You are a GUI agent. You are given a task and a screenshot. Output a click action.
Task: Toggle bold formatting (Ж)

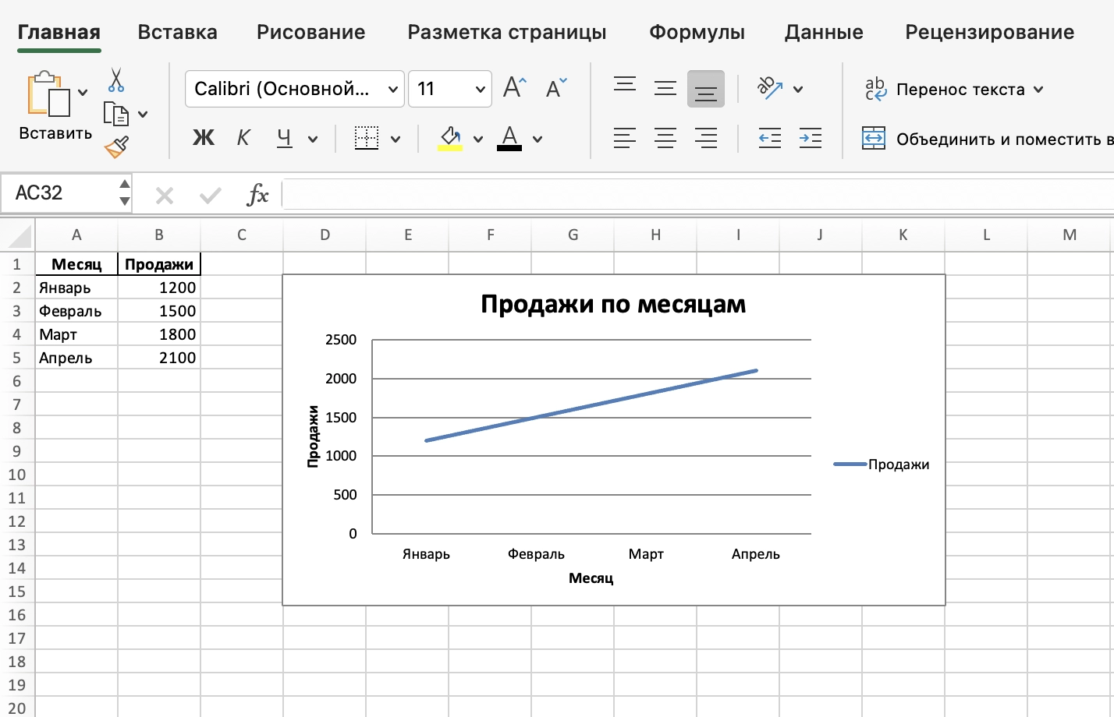click(x=204, y=139)
